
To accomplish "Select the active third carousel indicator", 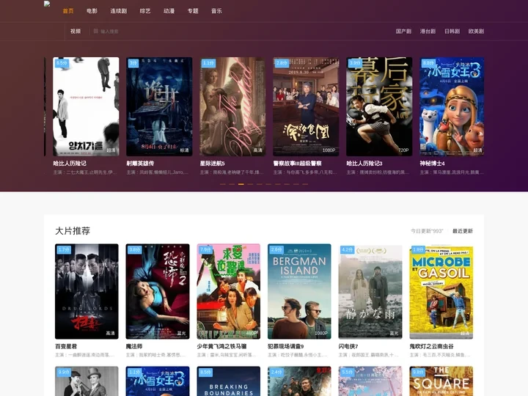I will point(241,184).
